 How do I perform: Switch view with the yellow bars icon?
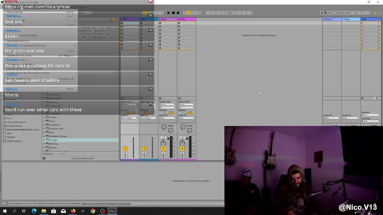[x=375, y=13]
